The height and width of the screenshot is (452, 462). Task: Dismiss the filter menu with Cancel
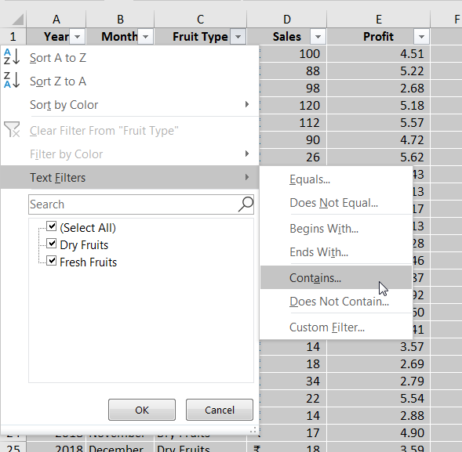click(x=220, y=410)
